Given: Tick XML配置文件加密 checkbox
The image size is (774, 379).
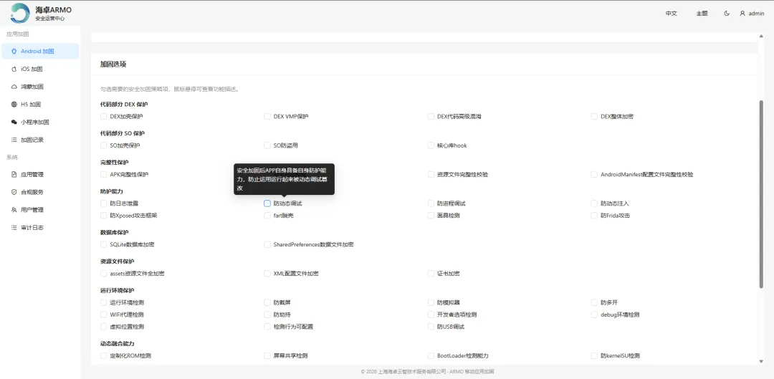Looking at the screenshot, I should coord(267,274).
